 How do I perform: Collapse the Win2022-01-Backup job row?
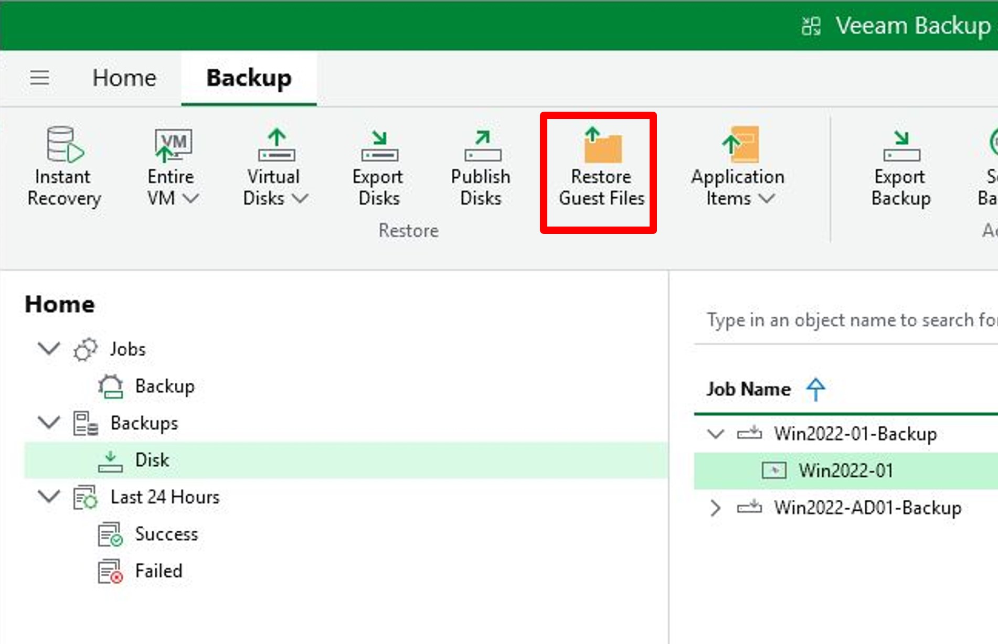(x=716, y=434)
